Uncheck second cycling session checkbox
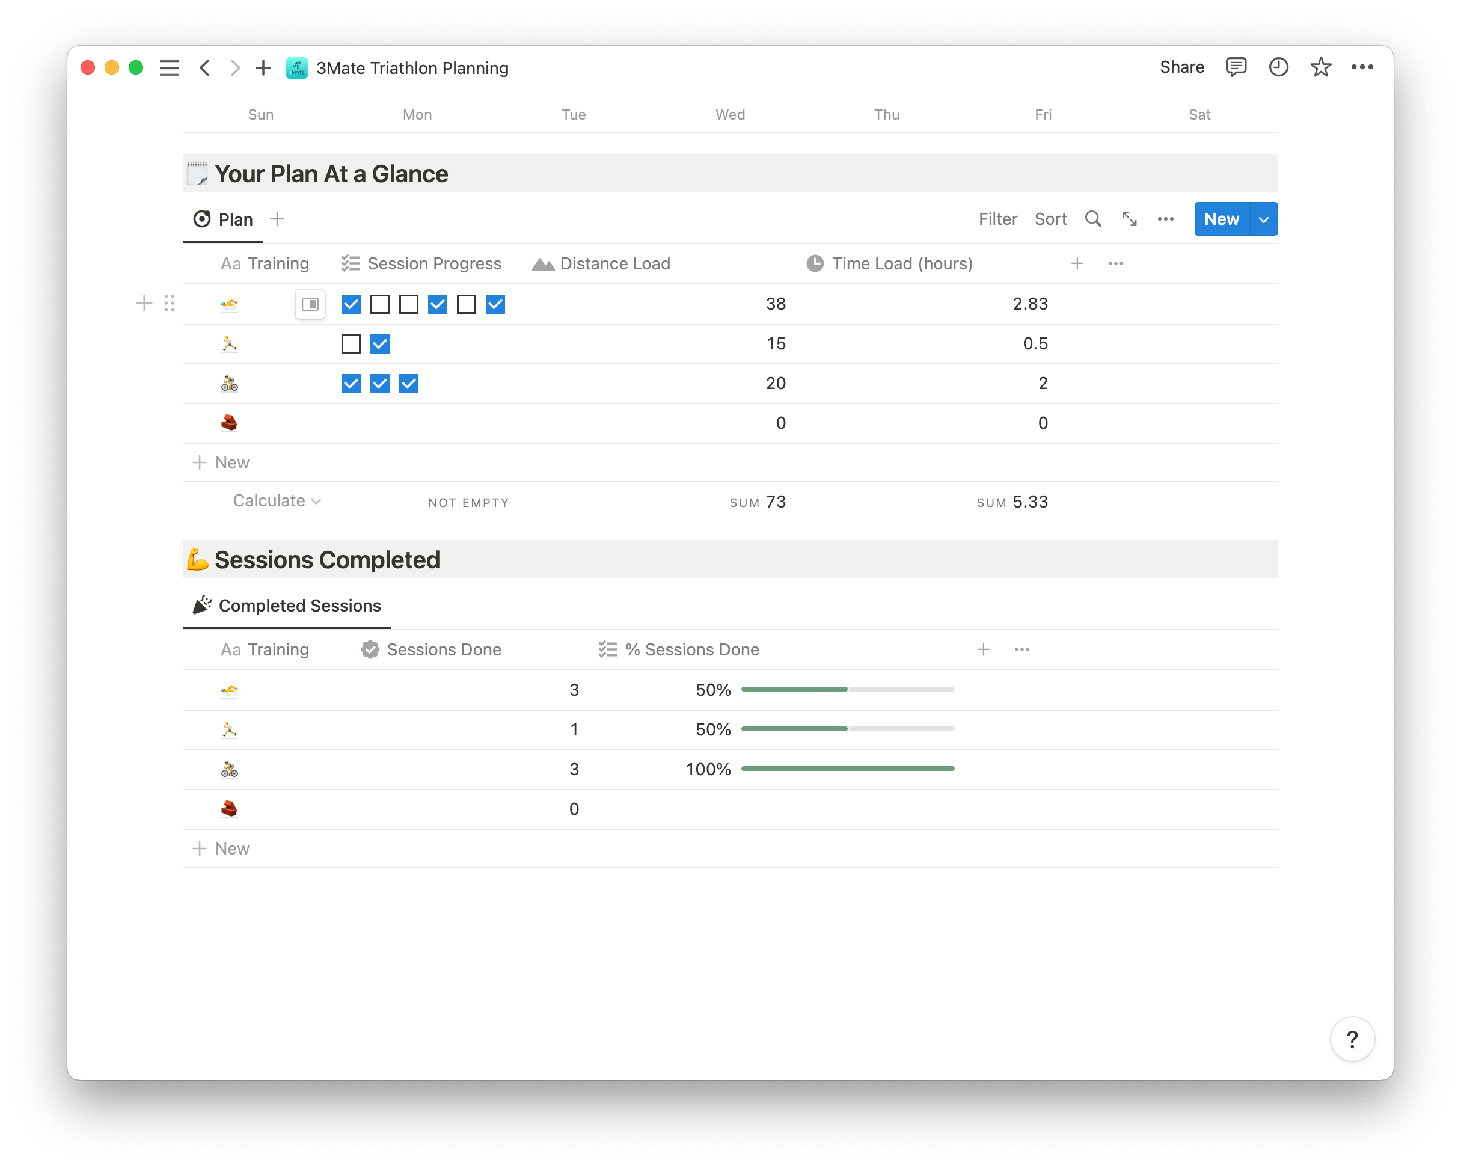The height and width of the screenshot is (1169, 1461). [380, 384]
